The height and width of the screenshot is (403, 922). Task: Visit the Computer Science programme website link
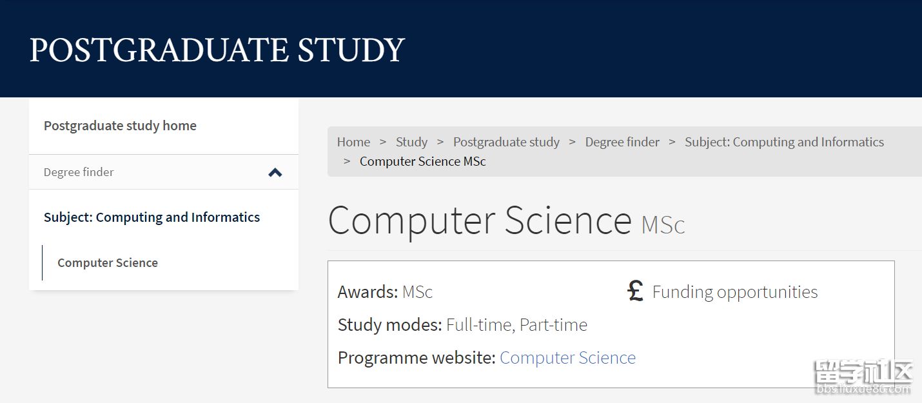click(567, 358)
